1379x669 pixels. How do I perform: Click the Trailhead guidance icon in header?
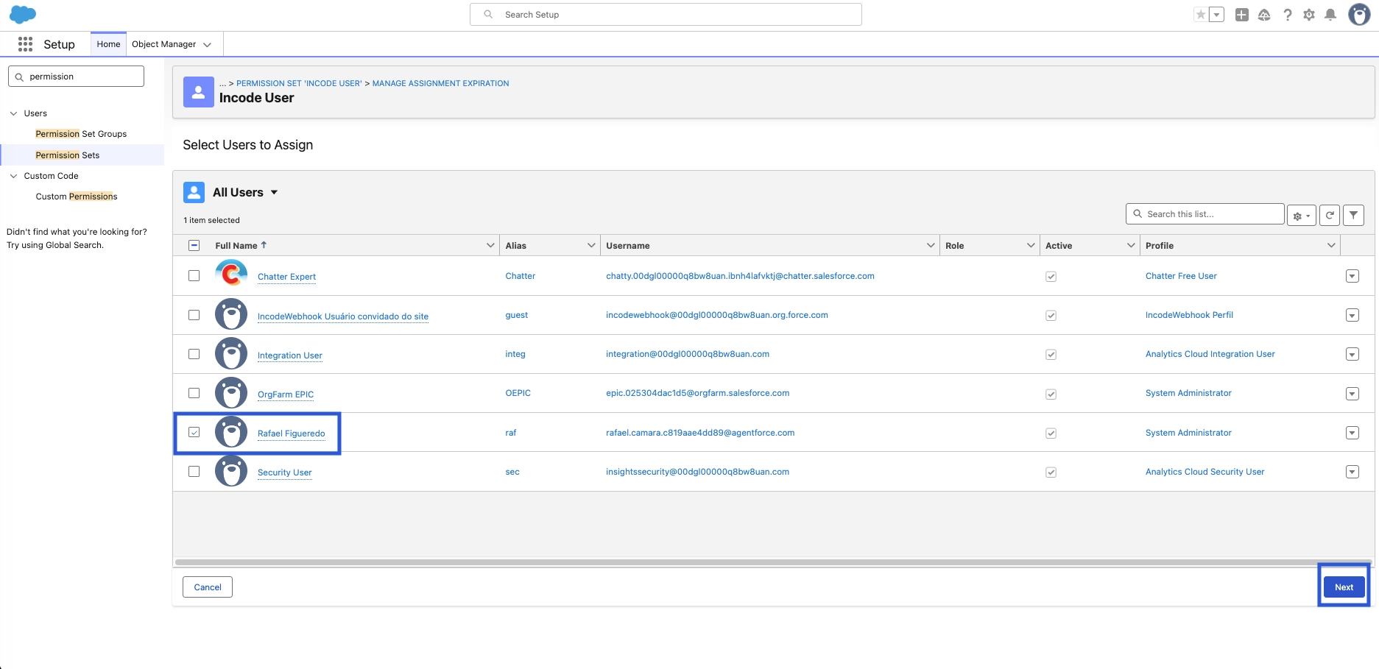1264,15
